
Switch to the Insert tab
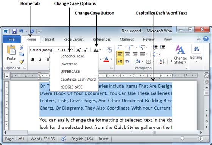coord(50,39)
